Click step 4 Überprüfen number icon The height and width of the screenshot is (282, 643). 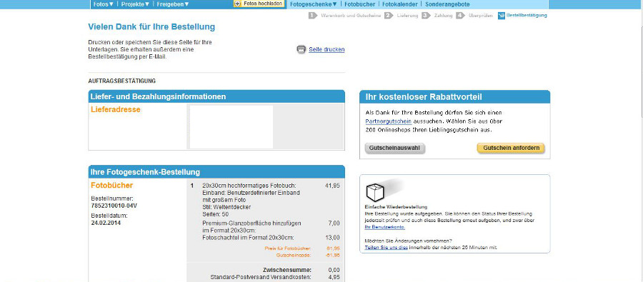point(460,16)
